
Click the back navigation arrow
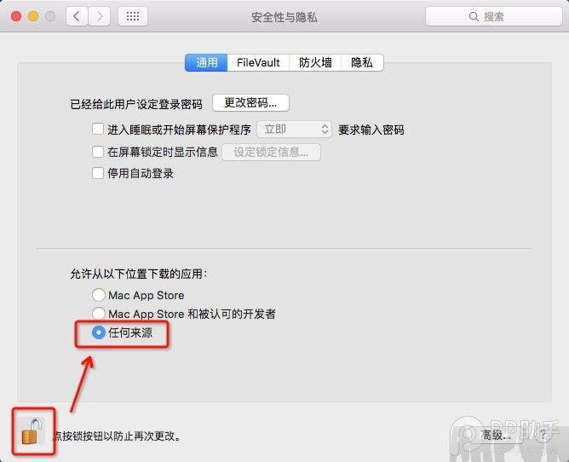[77, 16]
